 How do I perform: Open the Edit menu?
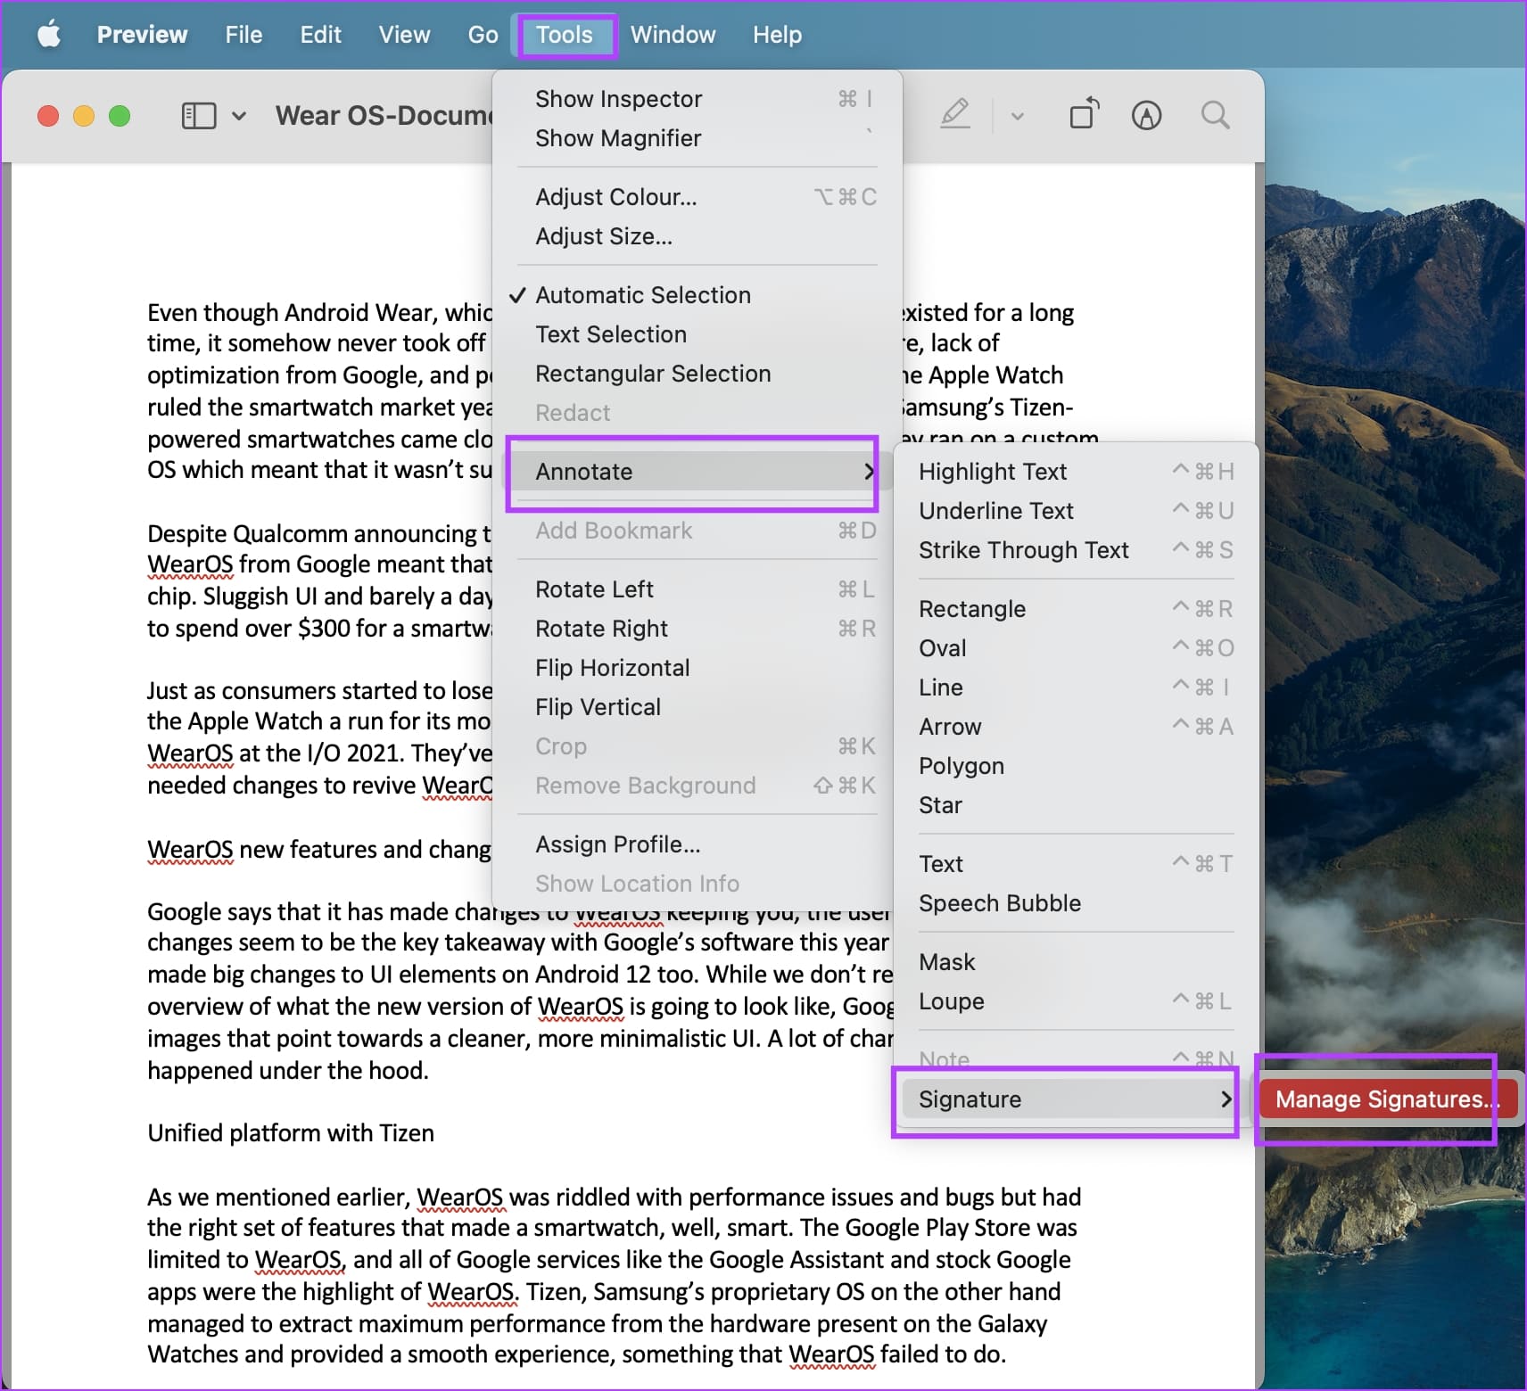coord(320,35)
